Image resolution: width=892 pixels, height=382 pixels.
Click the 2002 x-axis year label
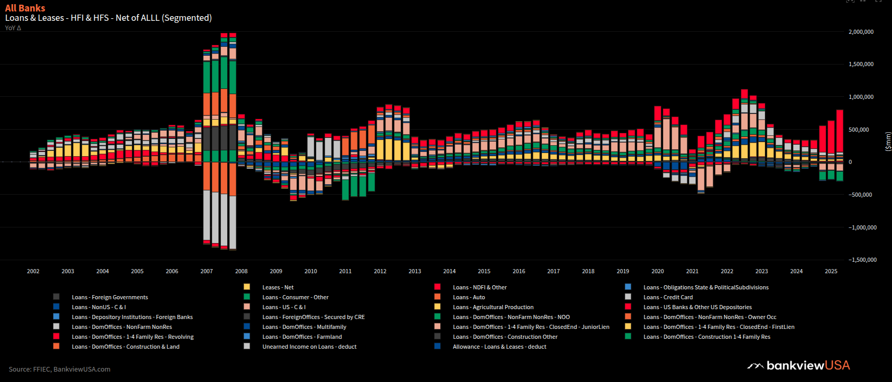33,271
